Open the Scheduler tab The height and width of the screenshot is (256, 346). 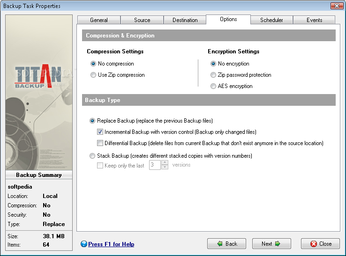point(271,20)
